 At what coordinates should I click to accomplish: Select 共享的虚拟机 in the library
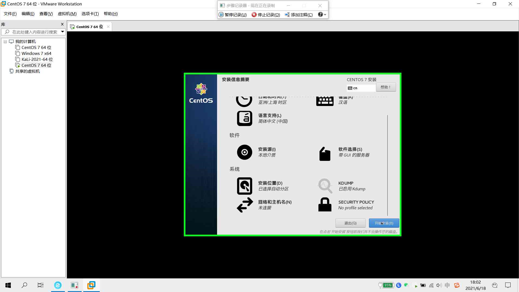click(x=27, y=71)
